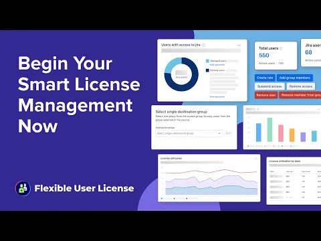Click the Total users value 550
Image resolution: width=321 pixels, height=241 pixels.
point(264,56)
